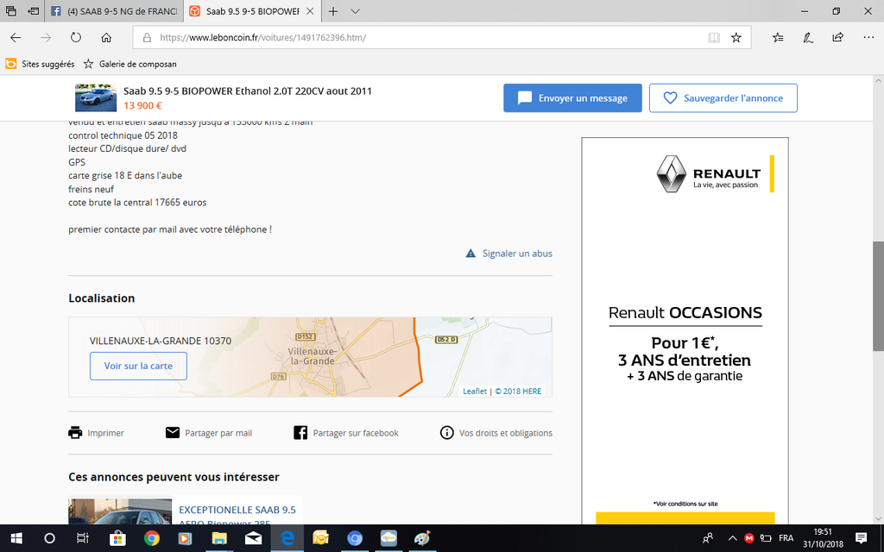Click Sauvegarder l'annonce button

[723, 98]
